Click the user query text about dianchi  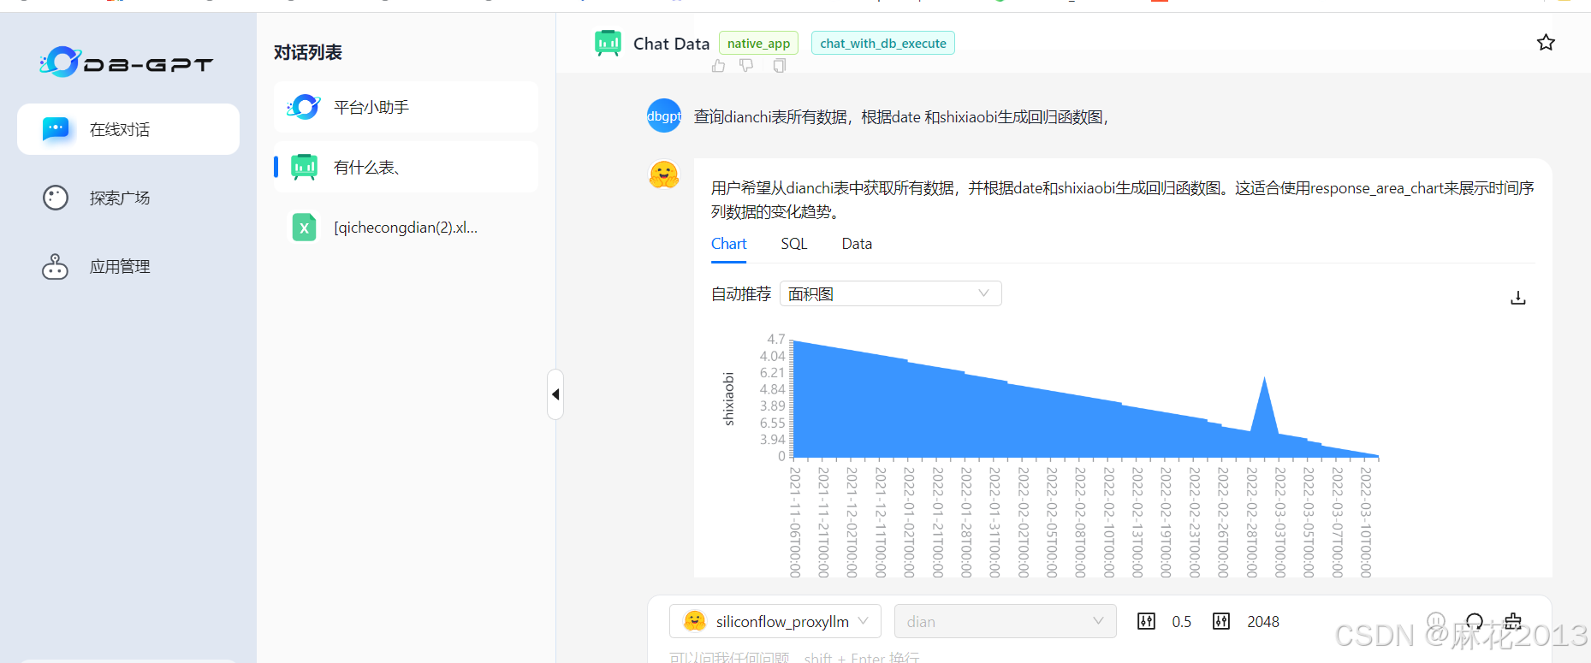[901, 116]
